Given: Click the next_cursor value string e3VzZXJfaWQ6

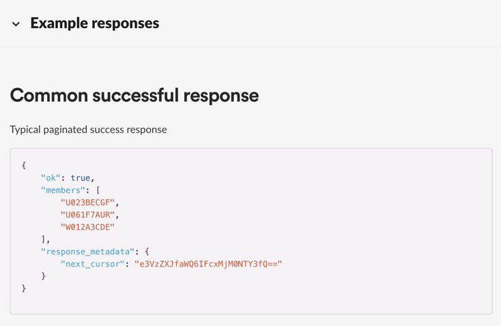Looking at the screenshot, I should 208,264.
